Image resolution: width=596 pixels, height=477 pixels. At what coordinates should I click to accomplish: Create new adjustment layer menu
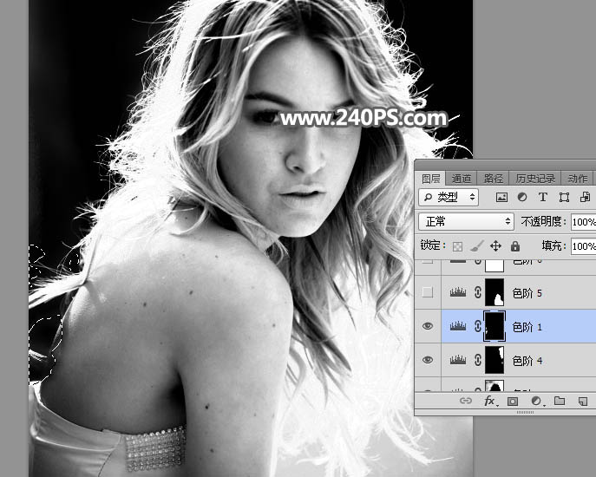pyautogui.click(x=536, y=402)
